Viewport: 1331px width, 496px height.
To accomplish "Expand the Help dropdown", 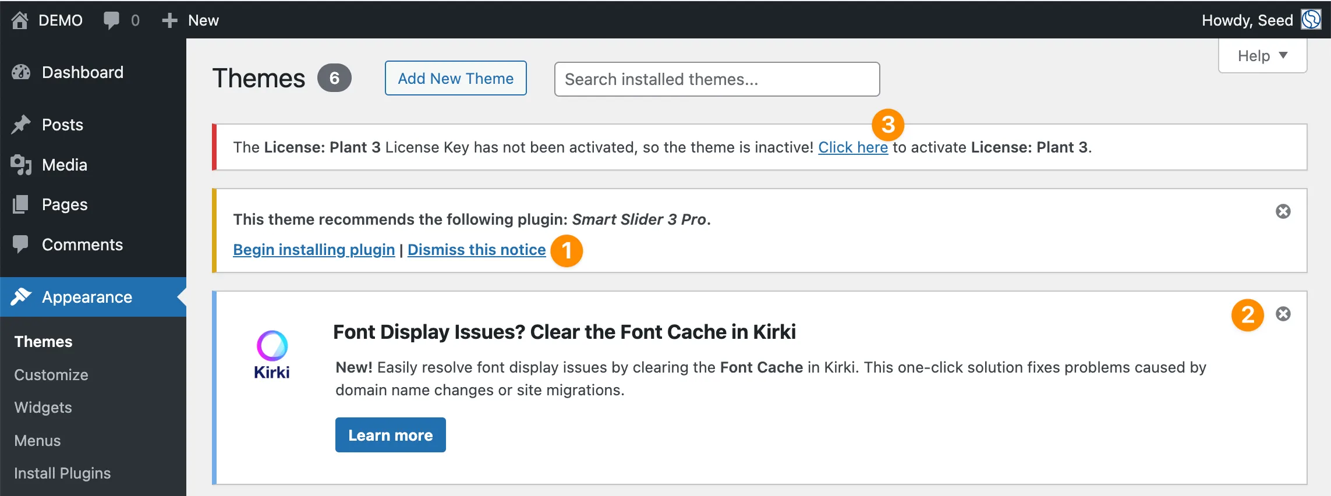I will coord(1262,56).
